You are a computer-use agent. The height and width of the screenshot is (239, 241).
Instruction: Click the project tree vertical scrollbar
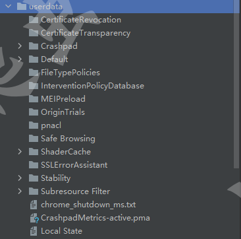pyautogui.click(x=236, y=85)
